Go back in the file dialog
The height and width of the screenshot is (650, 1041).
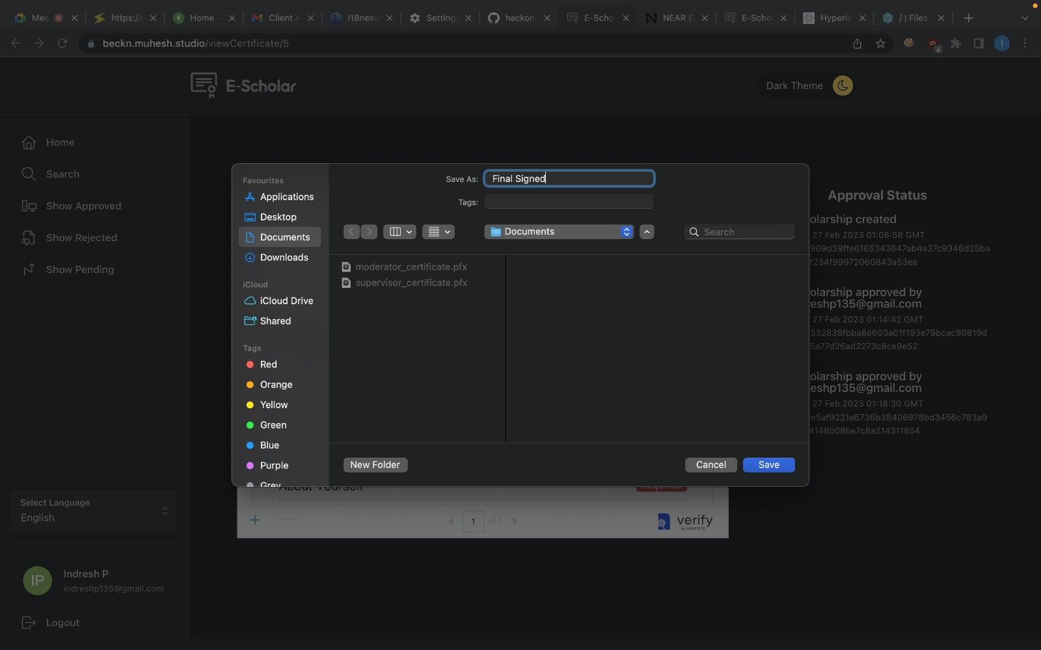click(x=351, y=232)
